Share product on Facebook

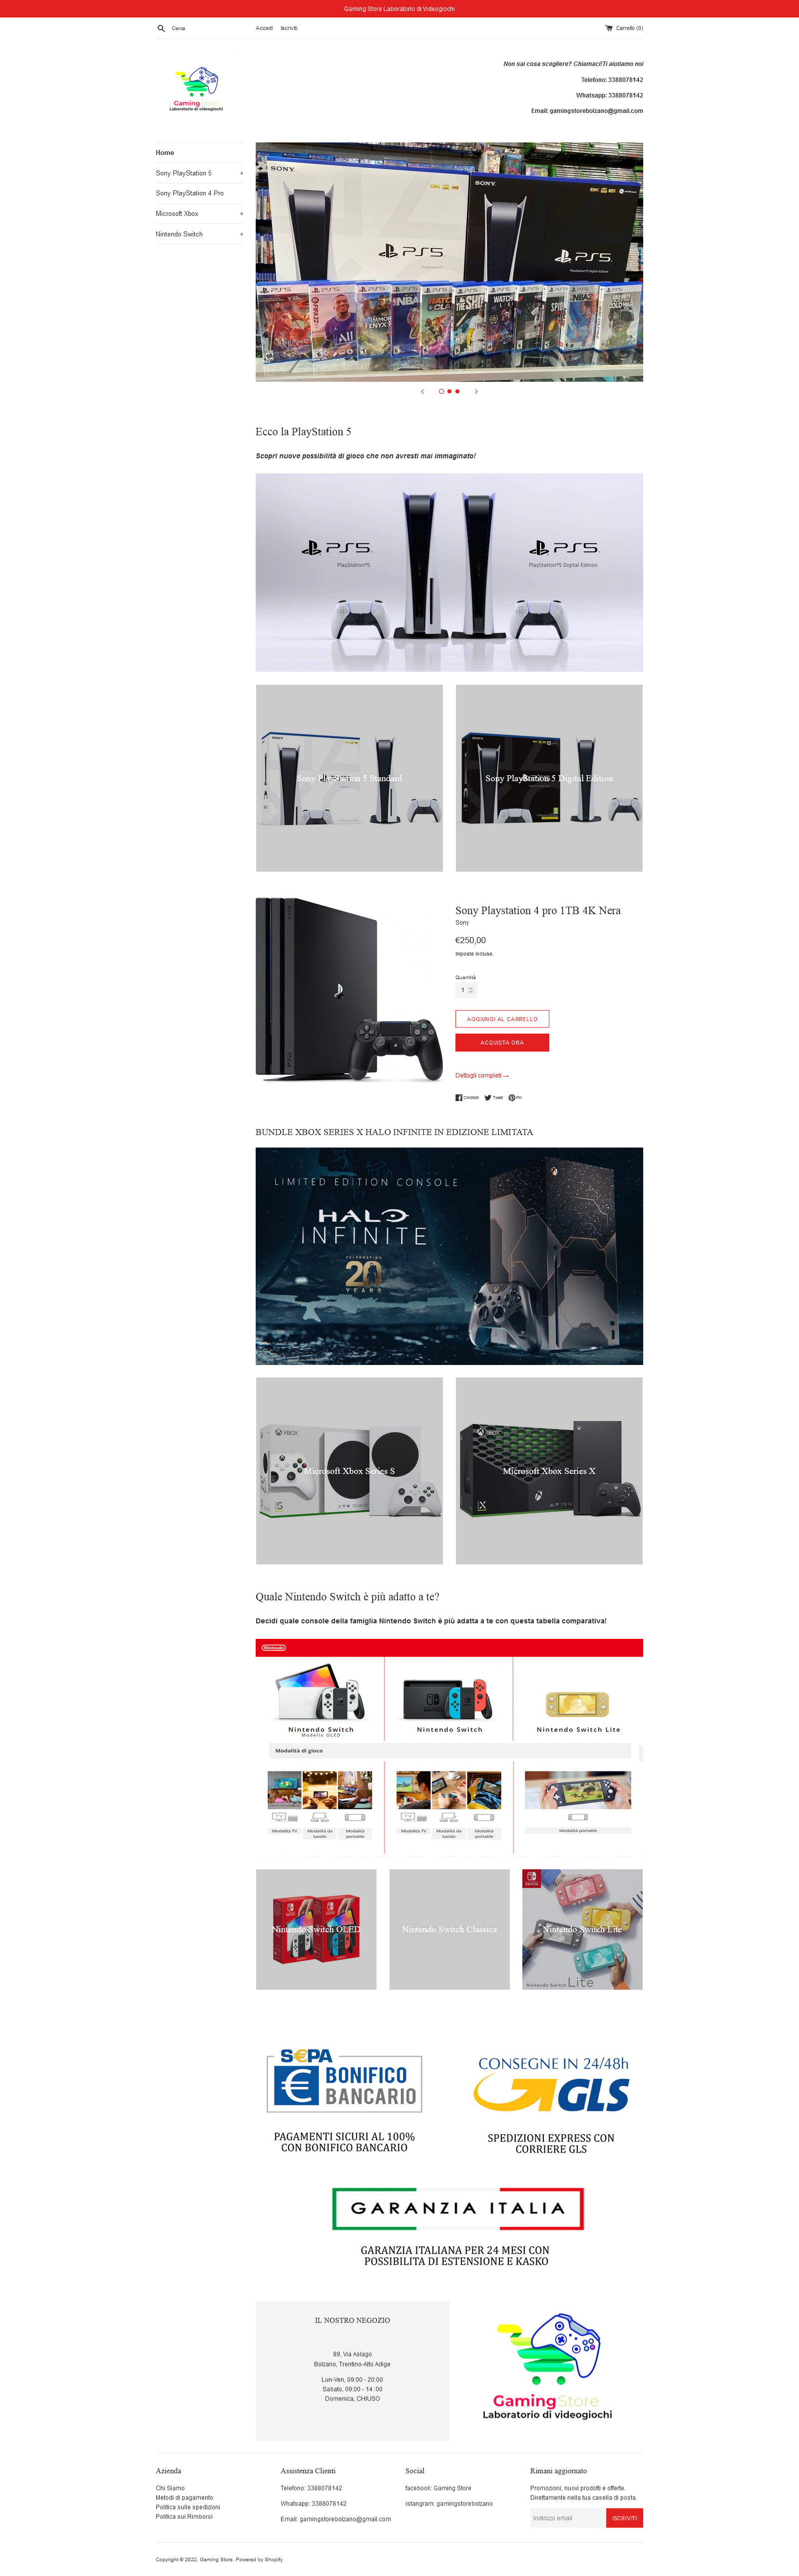467,1097
